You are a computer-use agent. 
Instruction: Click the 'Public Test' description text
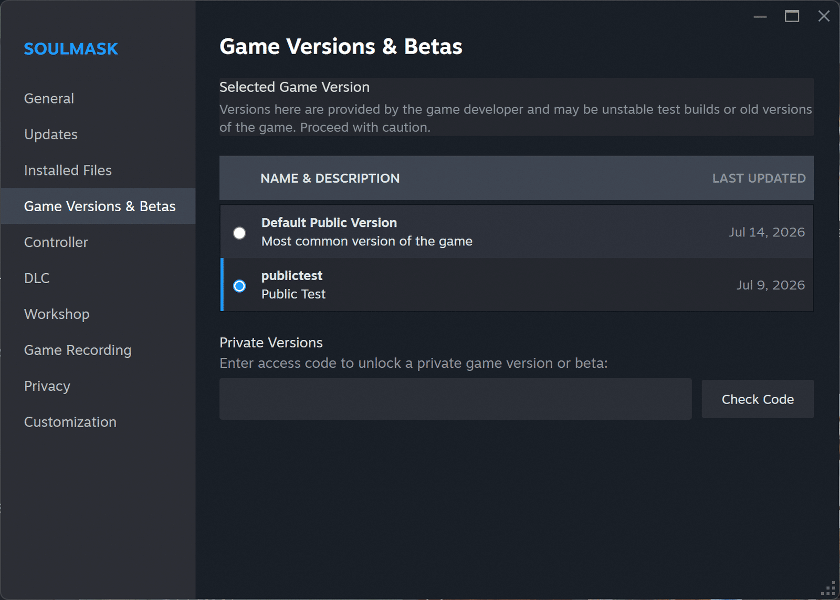pos(293,294)
